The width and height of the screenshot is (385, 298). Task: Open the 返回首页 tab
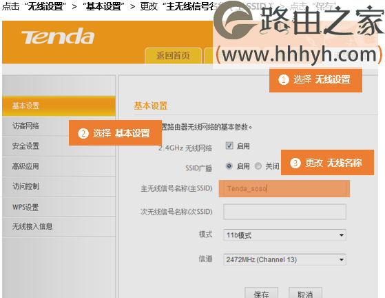[173, 56]
